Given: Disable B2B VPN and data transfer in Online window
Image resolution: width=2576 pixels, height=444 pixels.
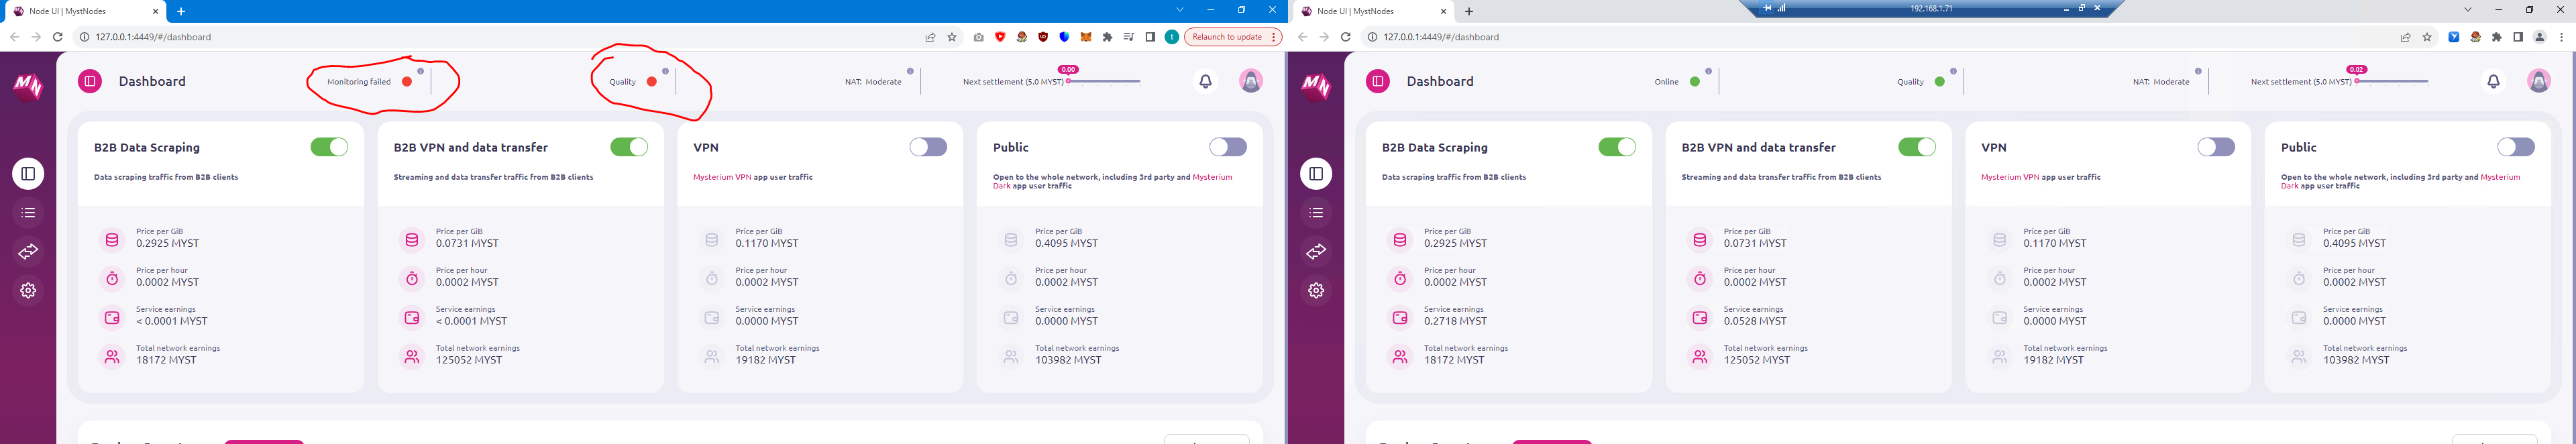Looking at the screenshot, I should pos(1917,147).
